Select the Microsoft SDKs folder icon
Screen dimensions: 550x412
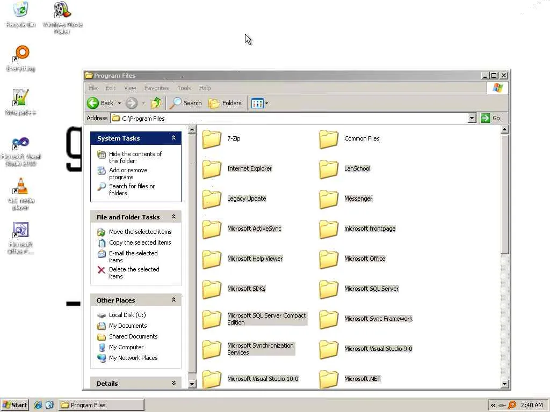coord(212,289)
